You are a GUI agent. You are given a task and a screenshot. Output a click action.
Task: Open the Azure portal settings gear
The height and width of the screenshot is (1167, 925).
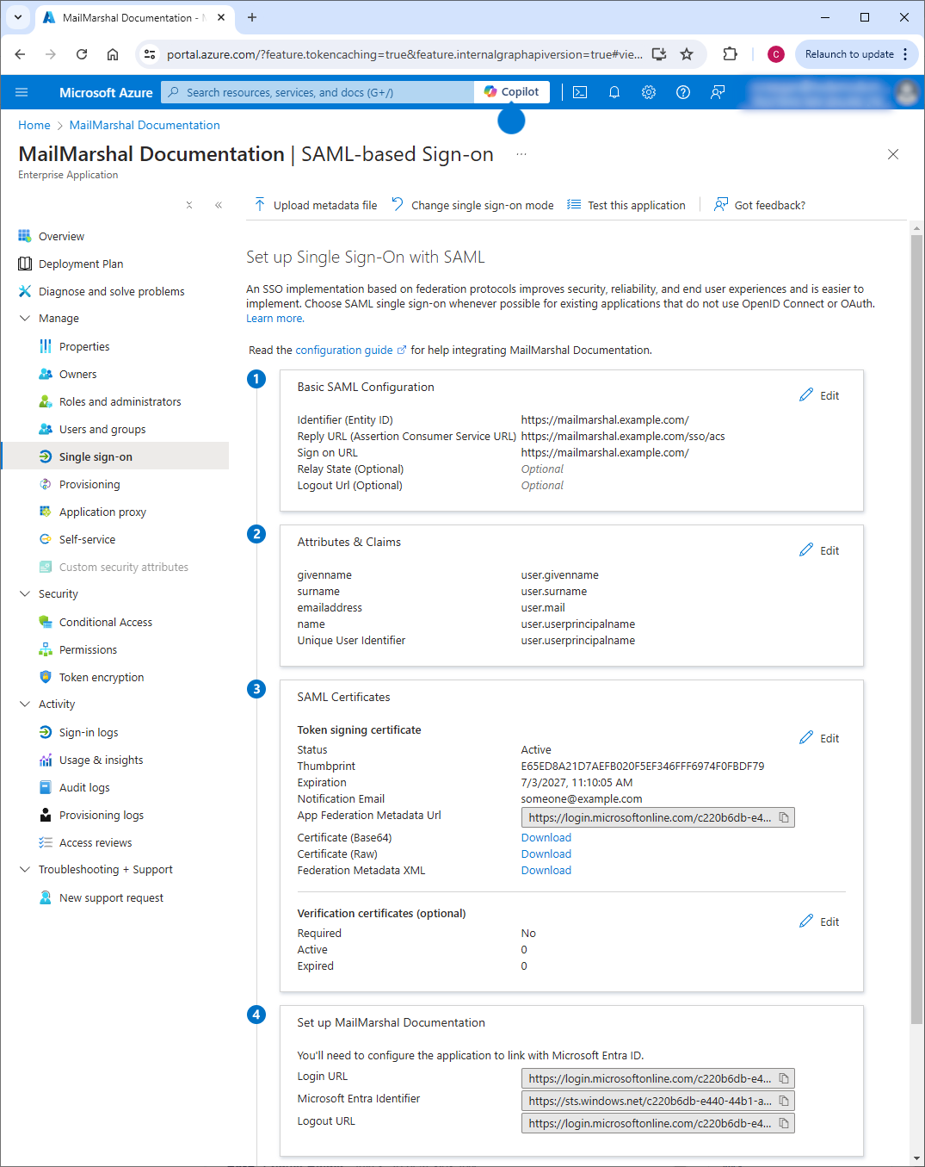point(649,92)
